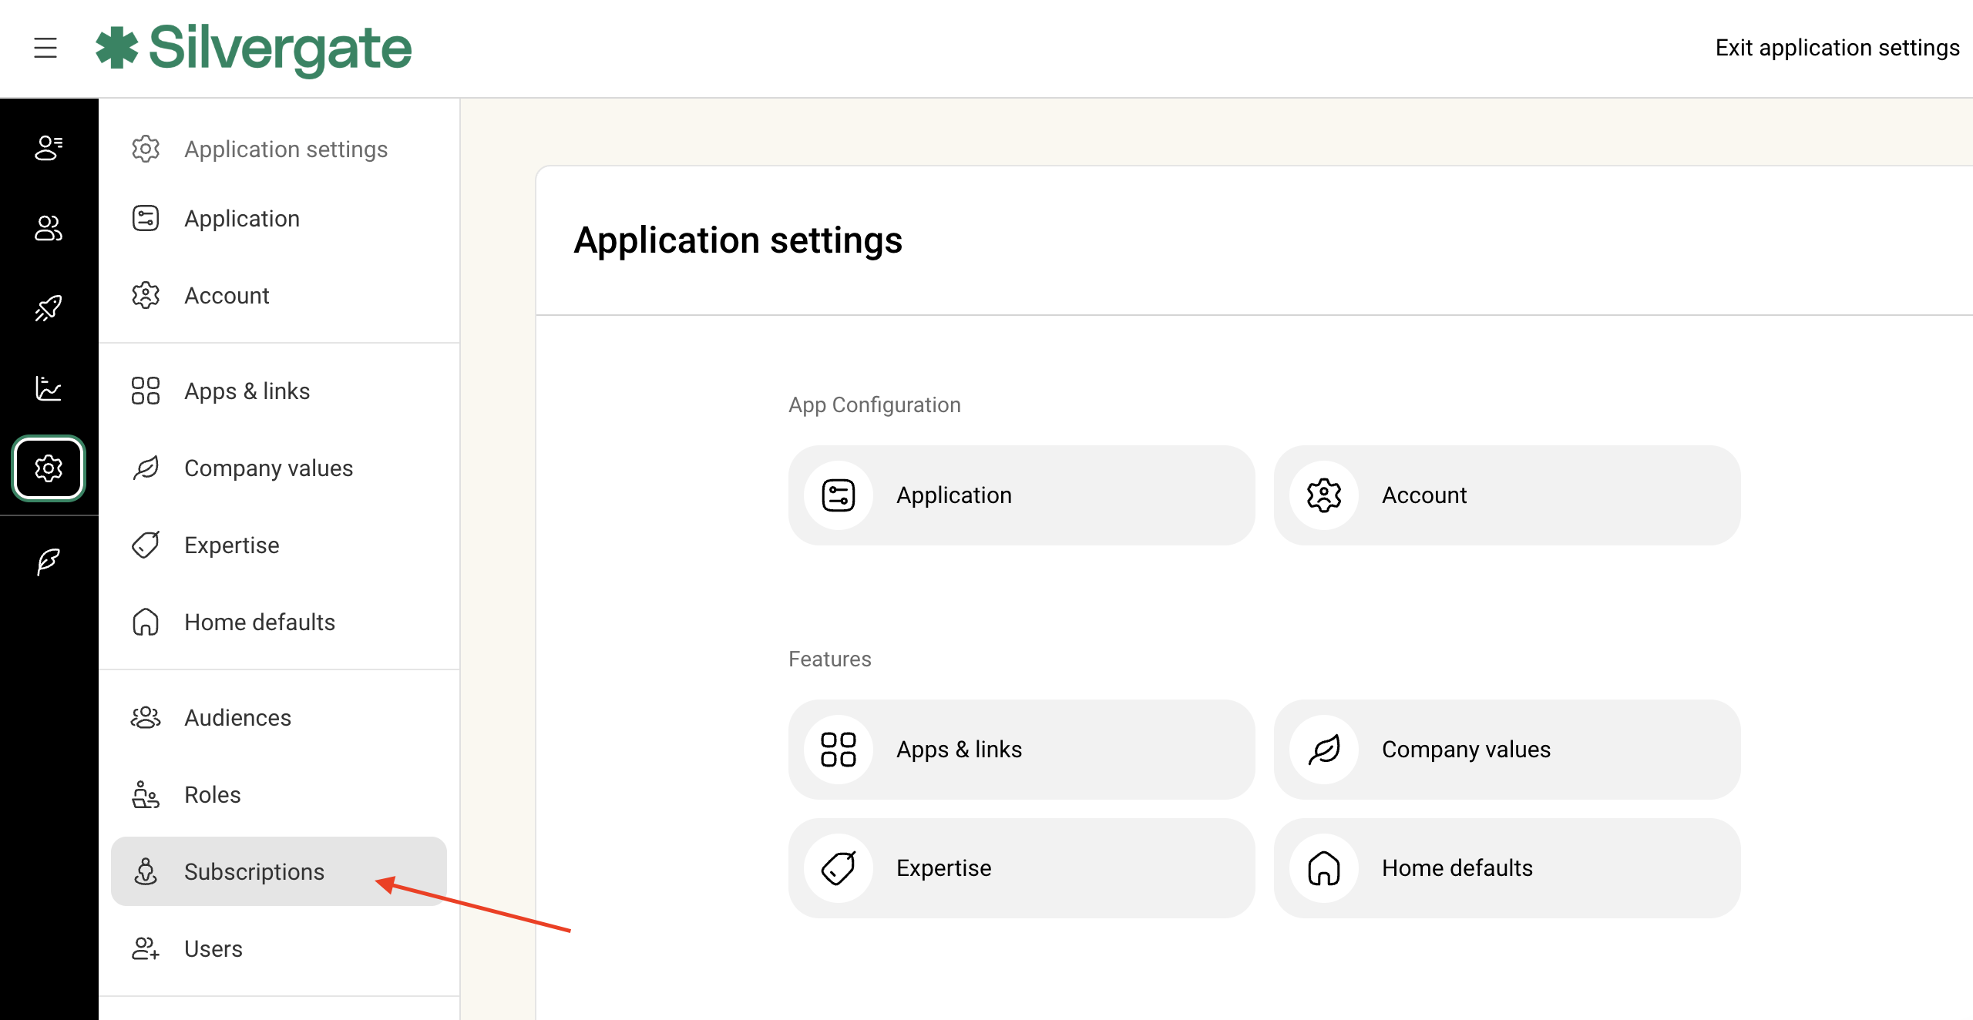Screen dimensions: 1973x1020
Task: Go to Roles in the sidebar
Action: click(x=213, y=794)
